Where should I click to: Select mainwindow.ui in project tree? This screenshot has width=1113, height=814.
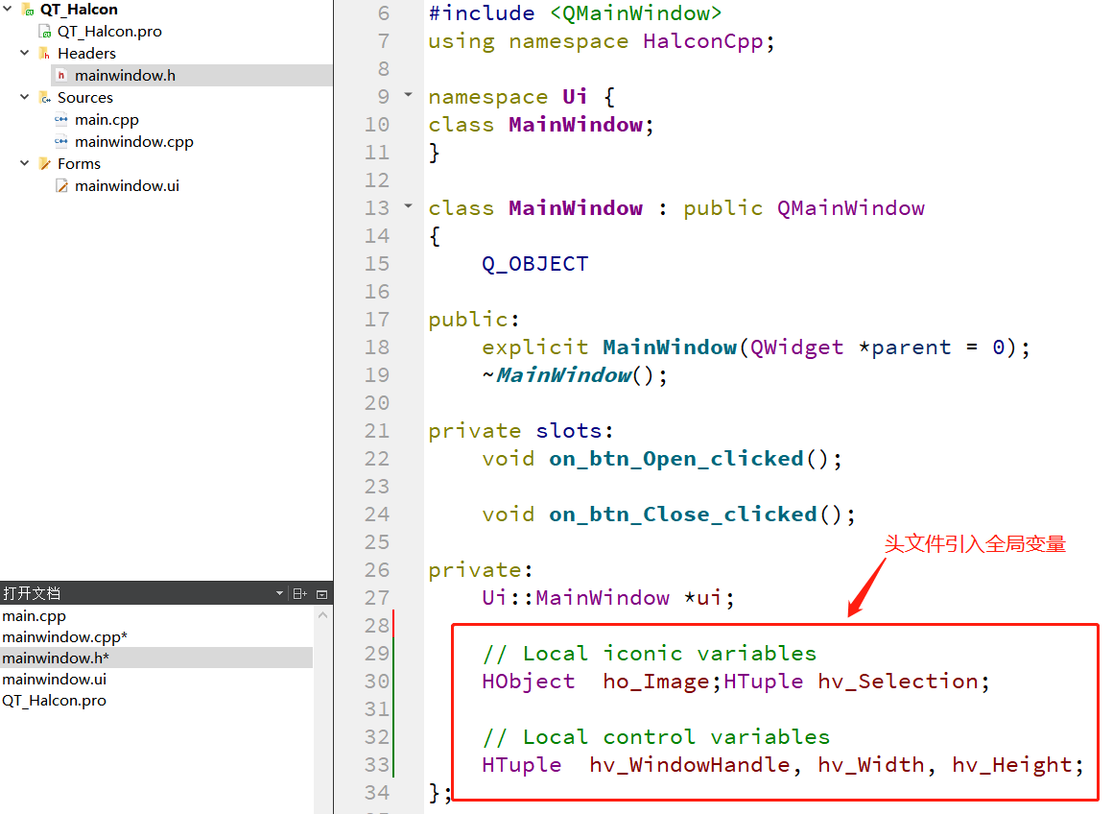click(127, 186)
